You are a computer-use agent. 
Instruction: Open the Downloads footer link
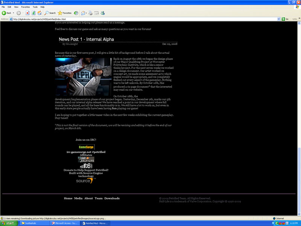coord(112,199)
